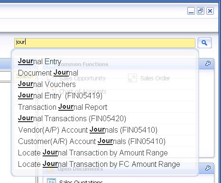This screenshot has width=221, height=183.
Task: Restore down the application window
Action: coord(201,11)
